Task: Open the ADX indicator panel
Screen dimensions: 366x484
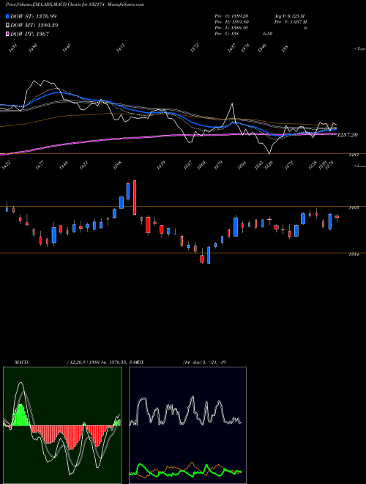Action: [x=187, y=425]
